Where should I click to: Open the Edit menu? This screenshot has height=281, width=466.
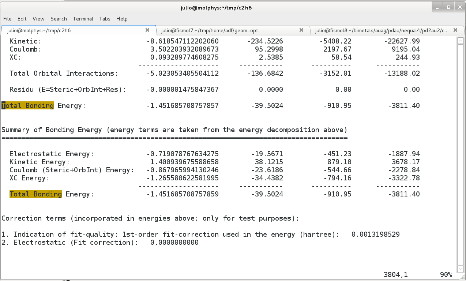(22, 19)
